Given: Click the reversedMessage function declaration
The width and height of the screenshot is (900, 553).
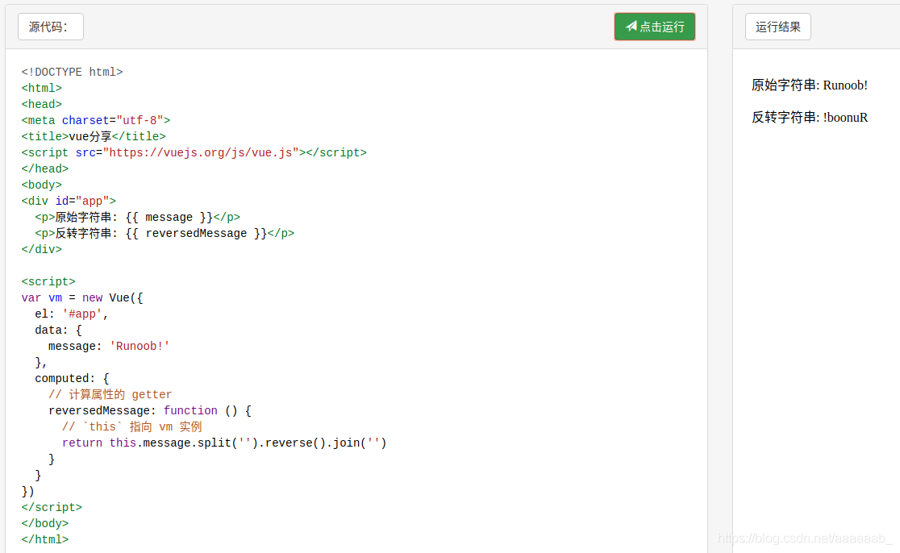Looking at the screenshot, I should (x=149, y=410).
